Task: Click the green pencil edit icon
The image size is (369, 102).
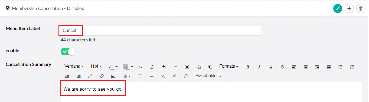Action: tap(338, 9)
